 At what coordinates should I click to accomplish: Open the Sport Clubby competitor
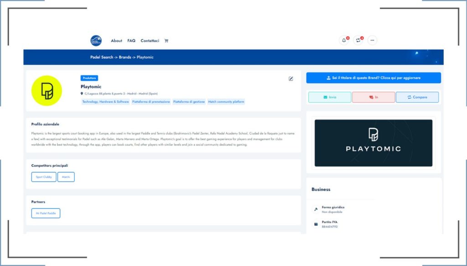[x=44, y=177]
